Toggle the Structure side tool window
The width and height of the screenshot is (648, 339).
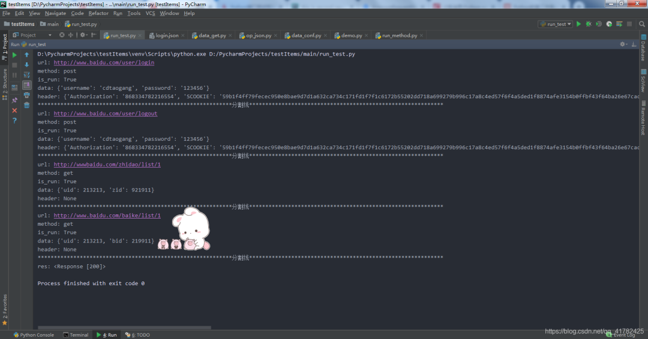pyautogui.click(x=5, y=84)
